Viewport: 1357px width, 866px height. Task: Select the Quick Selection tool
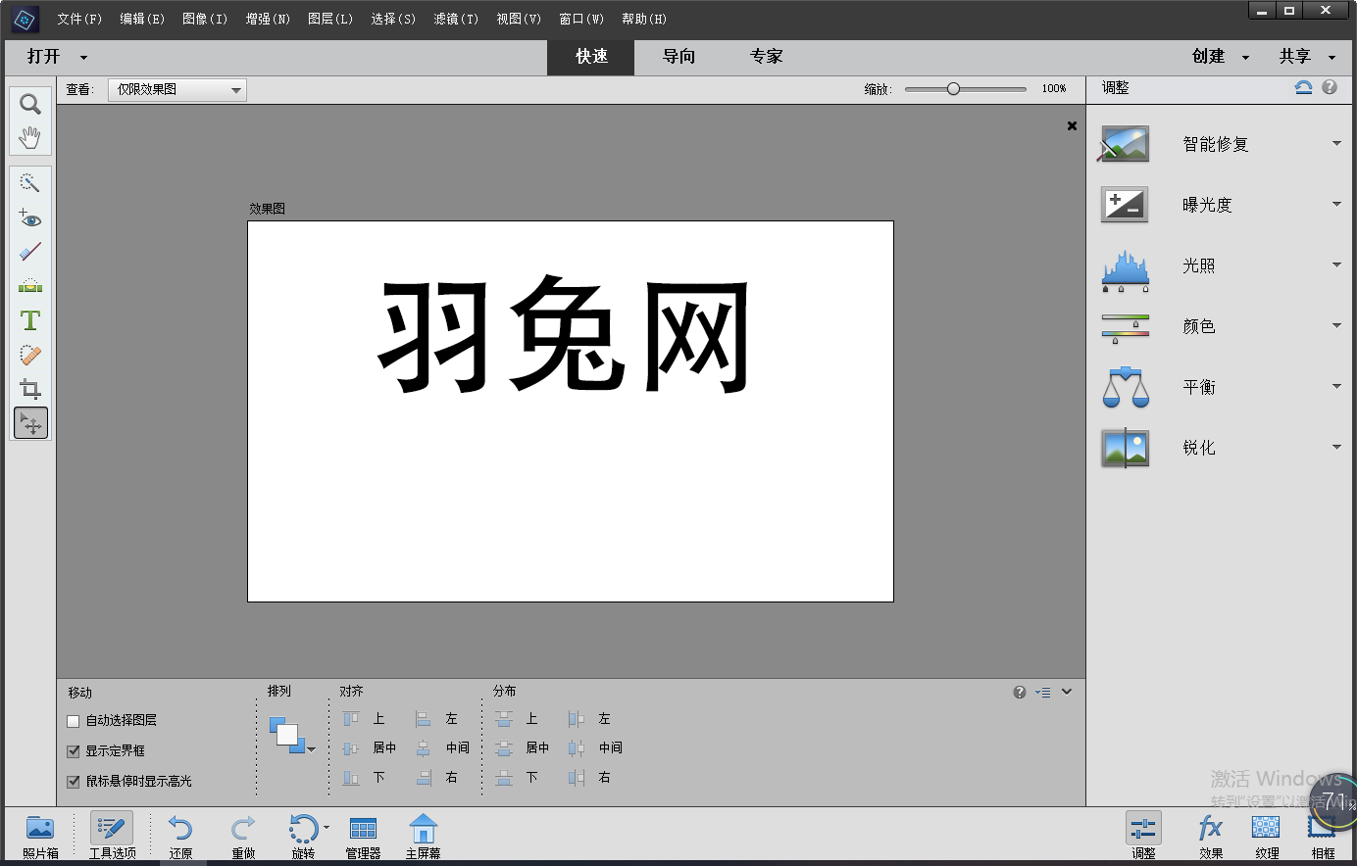click(x=30, y=183)
